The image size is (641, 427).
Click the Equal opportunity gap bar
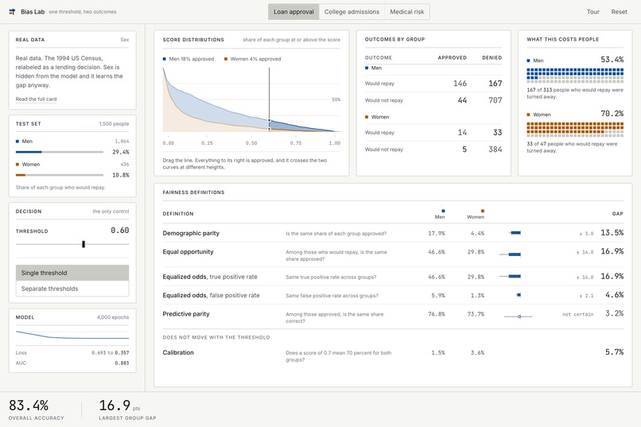point(510,254)
